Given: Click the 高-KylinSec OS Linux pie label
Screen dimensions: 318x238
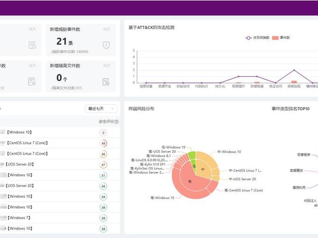Looking at the screenshot, I should [x=147, y=168].
